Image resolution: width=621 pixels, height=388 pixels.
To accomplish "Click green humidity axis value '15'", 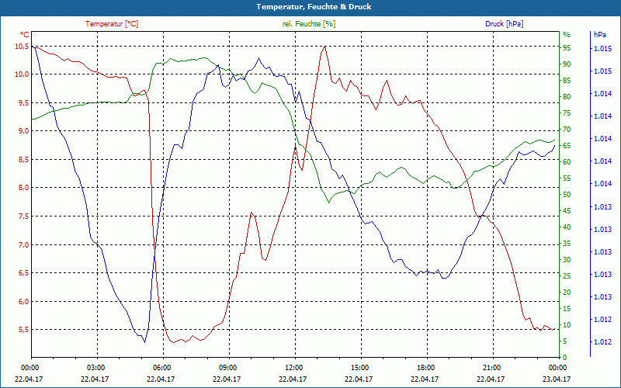I will tap(567, 309).
